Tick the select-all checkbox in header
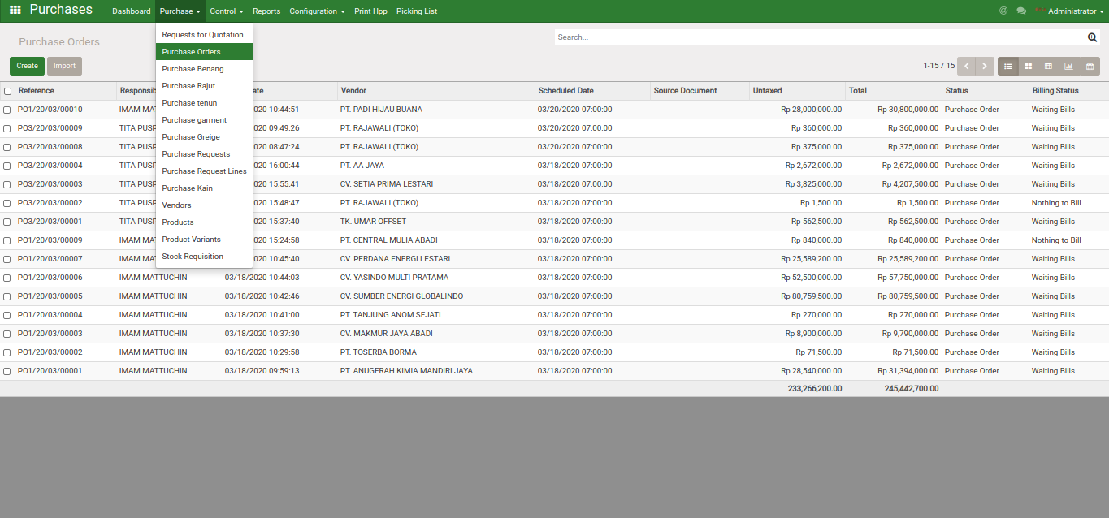 [x=7, y=91]
